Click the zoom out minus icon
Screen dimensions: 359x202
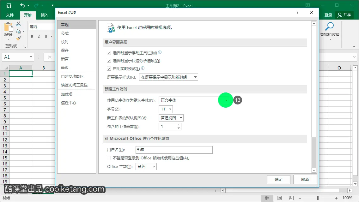coord(300,198)
